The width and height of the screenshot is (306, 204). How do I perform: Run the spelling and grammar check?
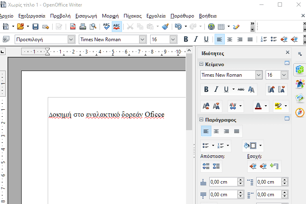pyautogui.click(x=106, y=27)
